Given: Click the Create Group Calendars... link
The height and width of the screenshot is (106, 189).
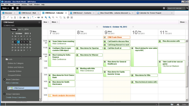Looking at the screenshot, I should click(16, 97).
